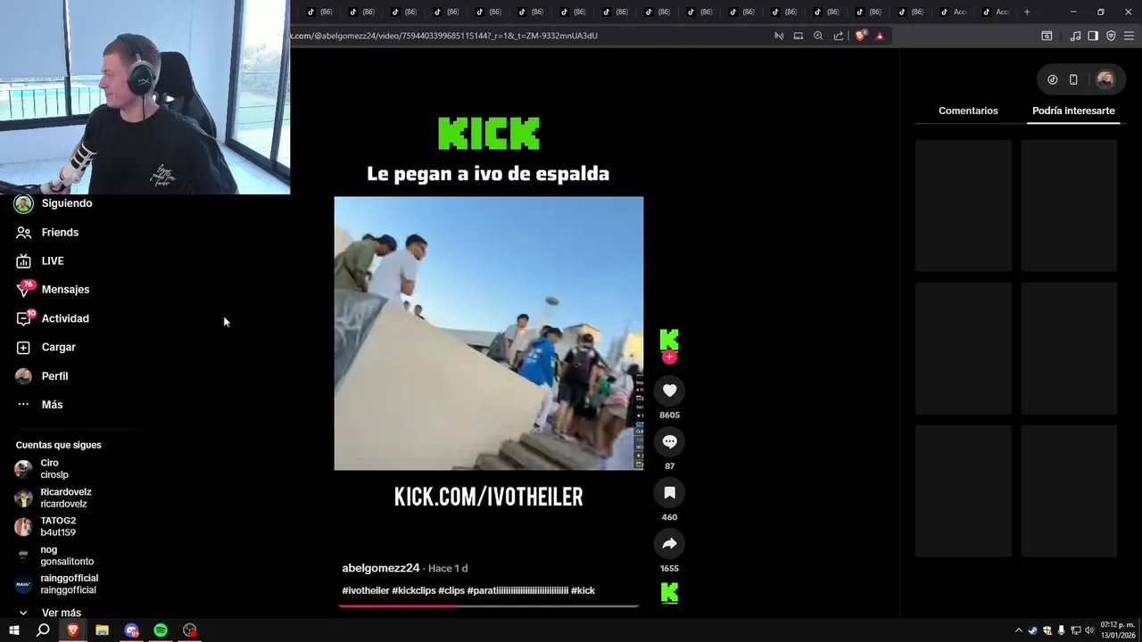Viewport: 1142px width, 642px height.
Task: Open the tab search toolbar icon
Action: (1047, 36)
